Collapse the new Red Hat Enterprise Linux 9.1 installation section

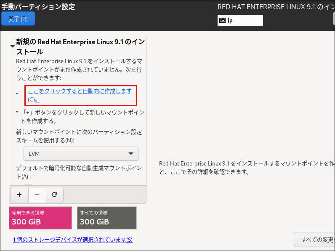[x=13, y=46]
